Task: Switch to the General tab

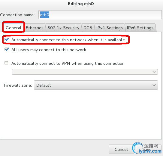Action: 14,28
